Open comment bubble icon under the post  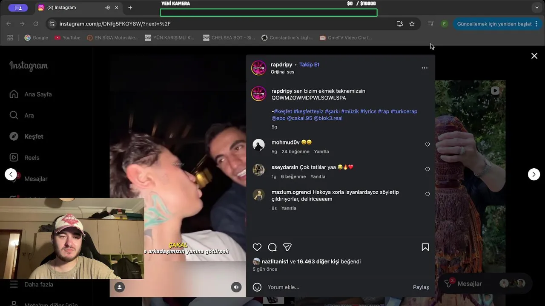[272, 247]
